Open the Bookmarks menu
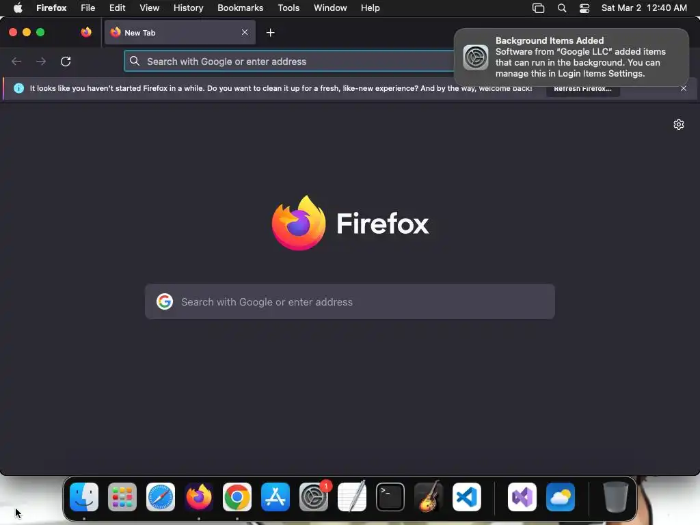Screen dimensions: 700x525 (x=240, y=8)
